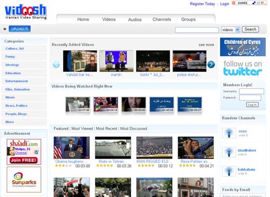Go to the Home tab

pos(83,19)
